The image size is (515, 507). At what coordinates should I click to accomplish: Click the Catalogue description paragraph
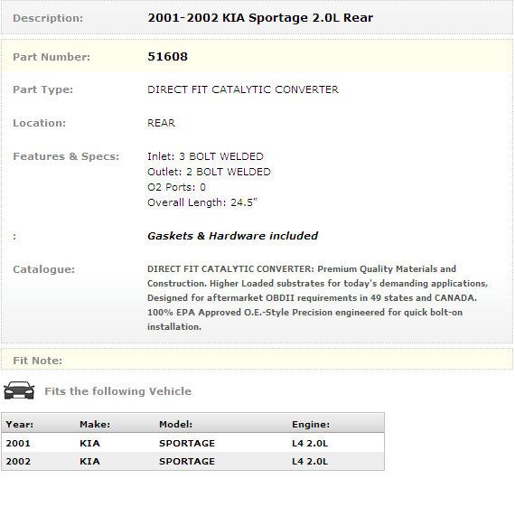coord(318,297)
